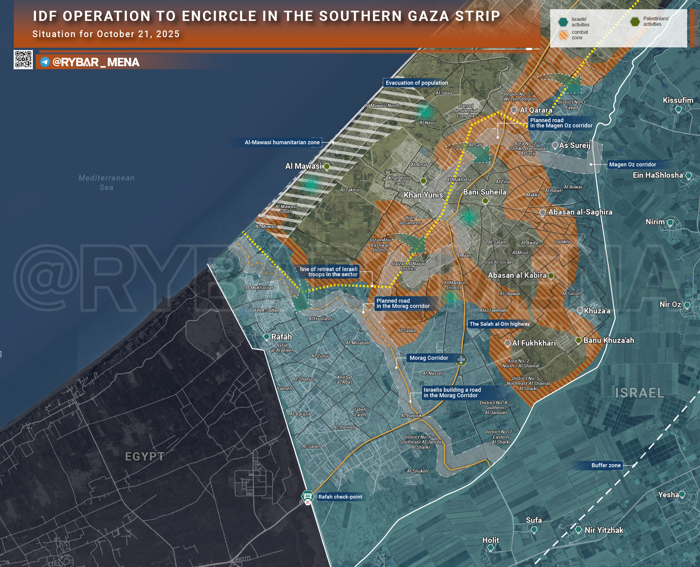Image resolution: width=700 pixels, height=567 pixels.
Task: Click the Telegram logo icon
Action: 45,62
